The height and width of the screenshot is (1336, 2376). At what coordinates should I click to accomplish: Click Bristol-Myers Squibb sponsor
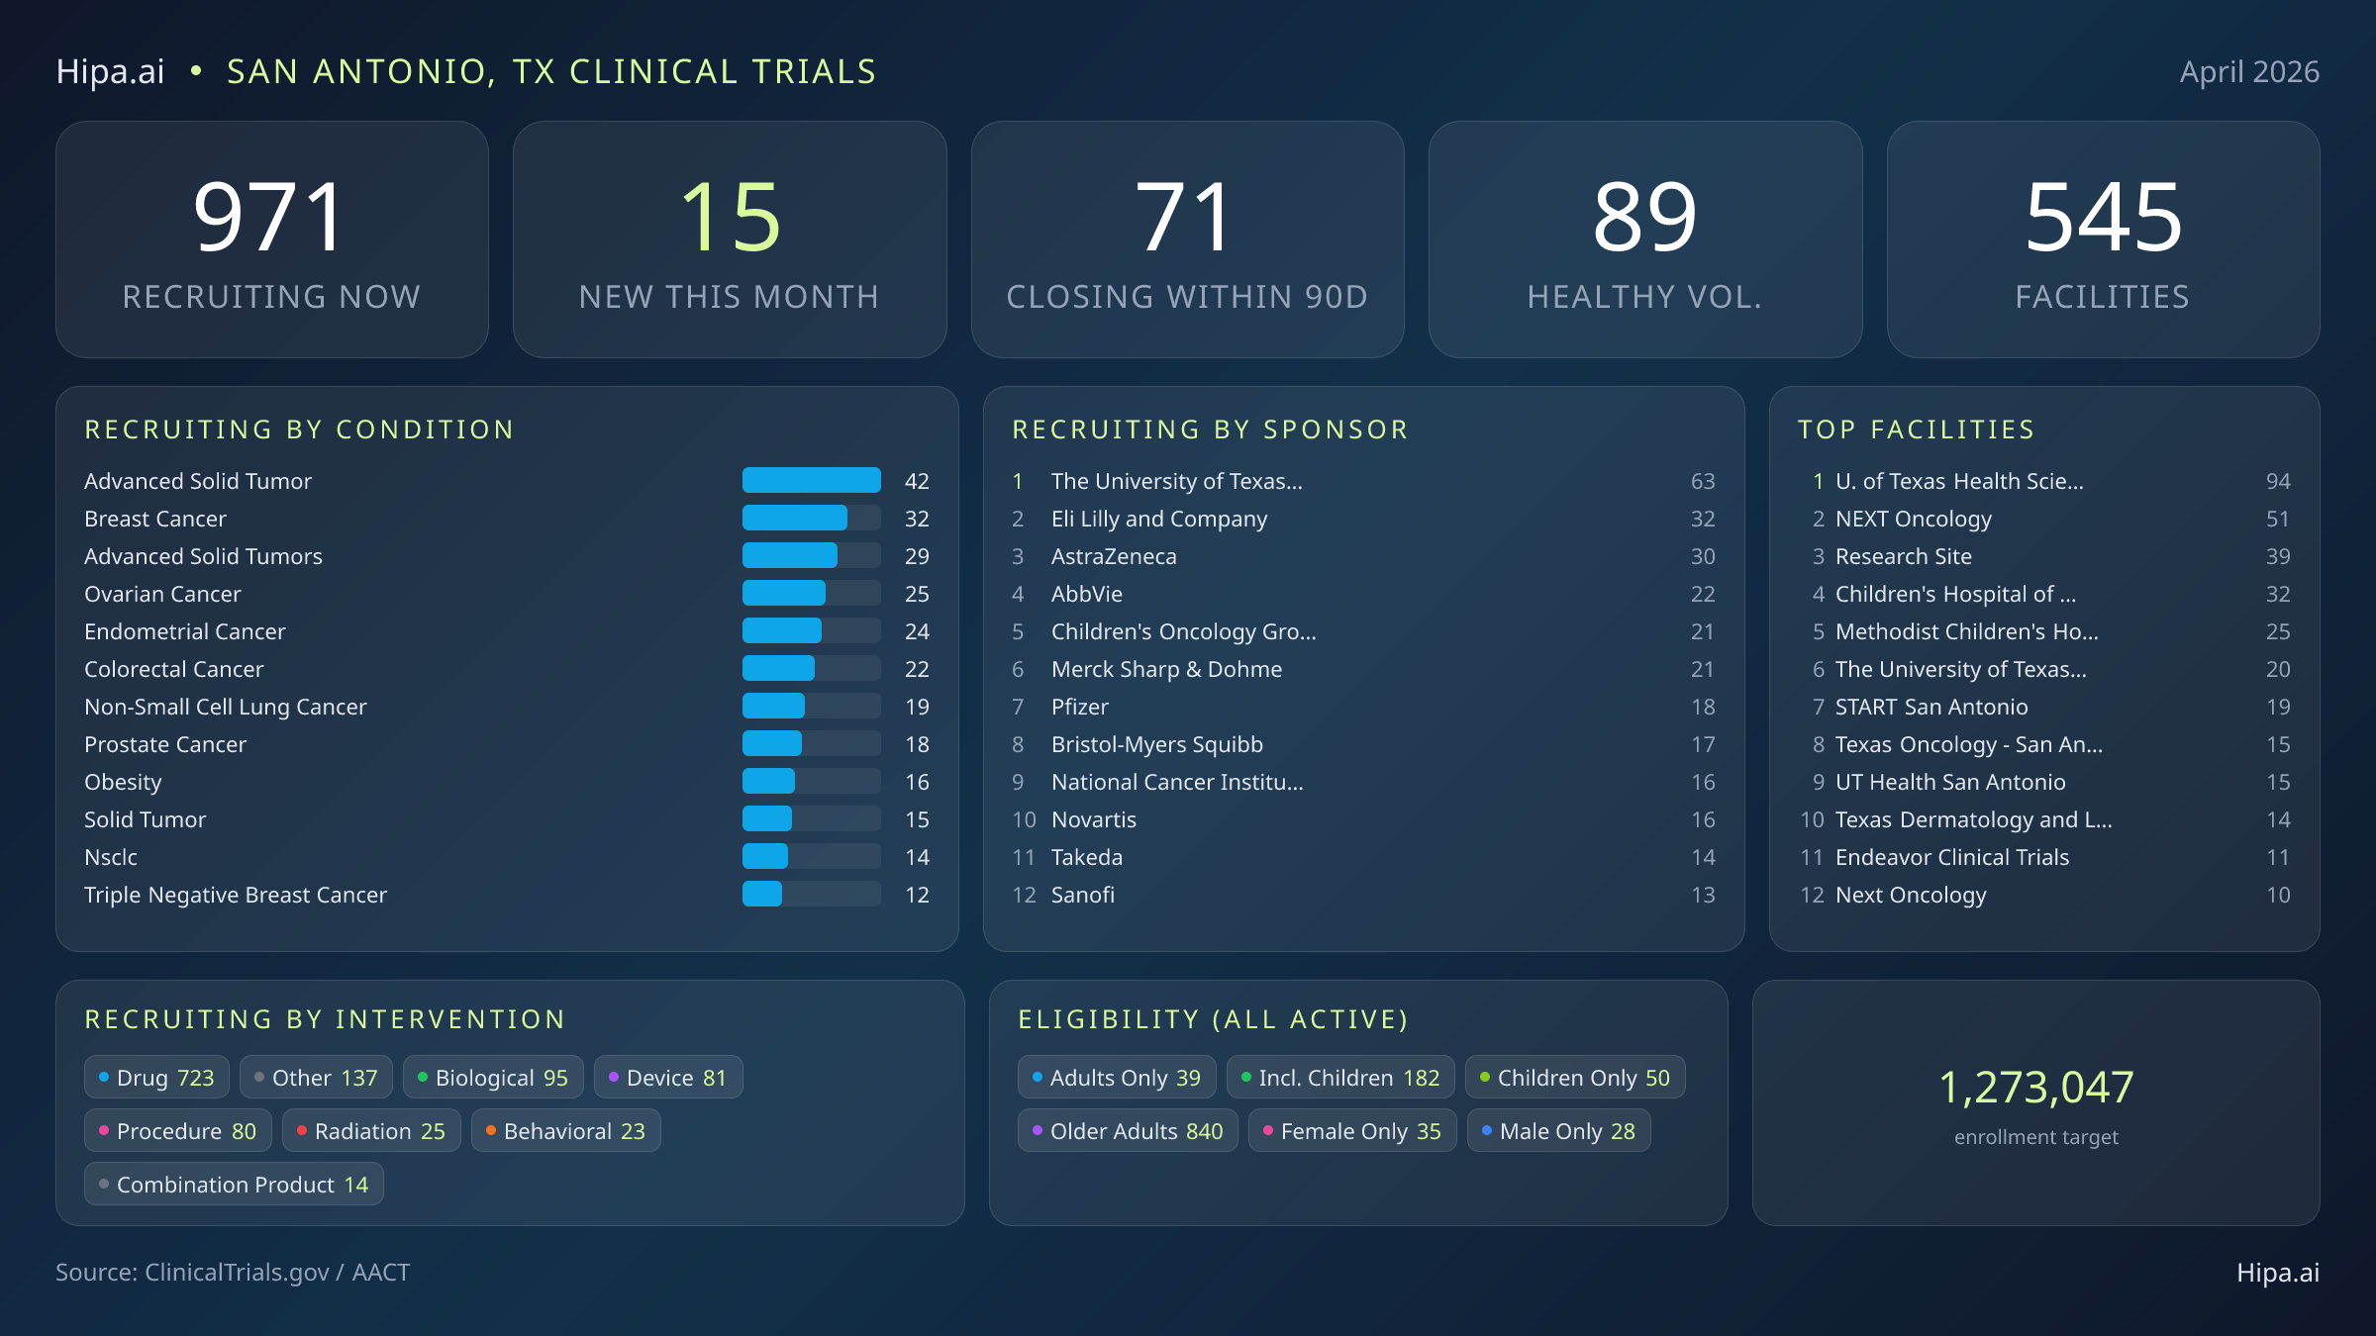click(x=1363, y=744)
